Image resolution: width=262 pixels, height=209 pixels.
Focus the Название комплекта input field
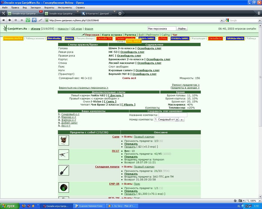[x=173, y=115]
